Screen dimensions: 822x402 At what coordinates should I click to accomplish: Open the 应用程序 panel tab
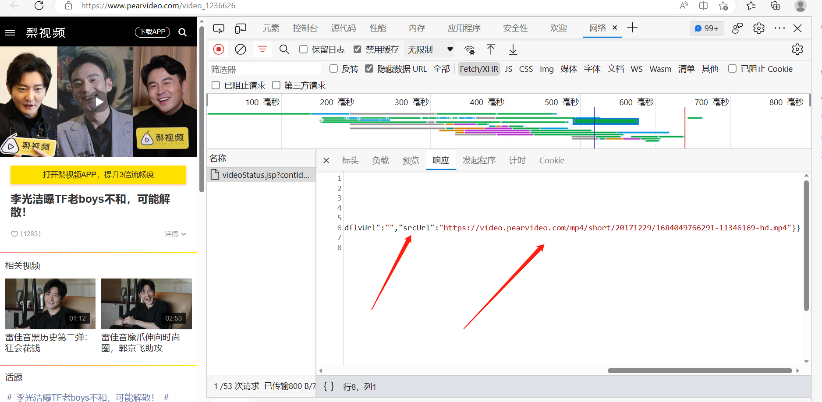point(464,28)
